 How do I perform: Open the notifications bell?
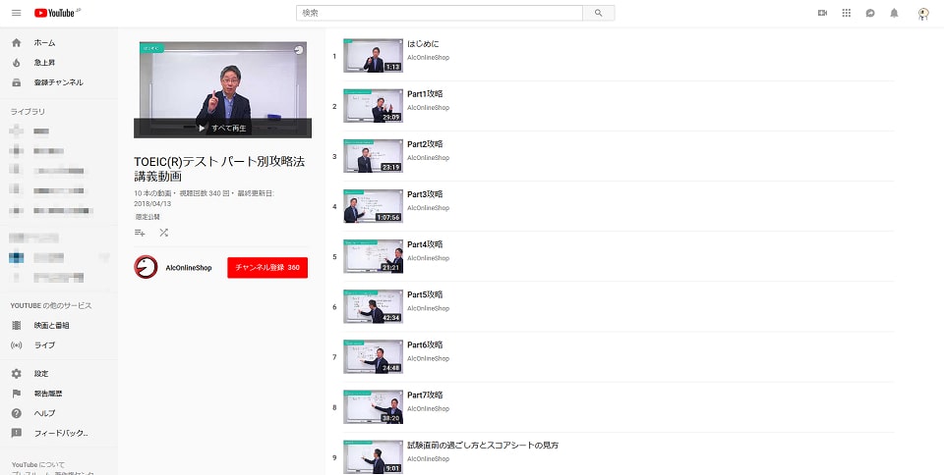click(894, 13)
